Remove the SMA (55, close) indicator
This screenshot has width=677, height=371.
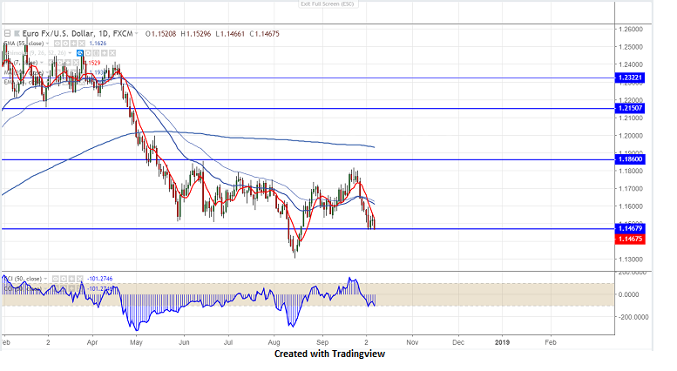(x=82, y=44)
